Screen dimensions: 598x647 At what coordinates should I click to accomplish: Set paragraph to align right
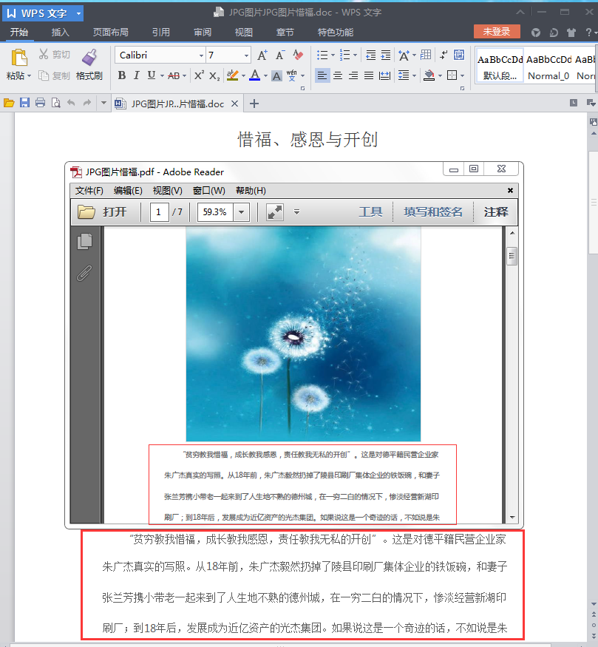(x=353, y=75)
